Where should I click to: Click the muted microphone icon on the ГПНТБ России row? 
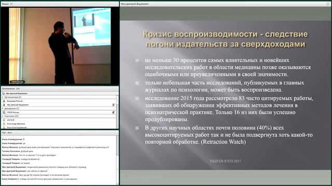[114, 112]
